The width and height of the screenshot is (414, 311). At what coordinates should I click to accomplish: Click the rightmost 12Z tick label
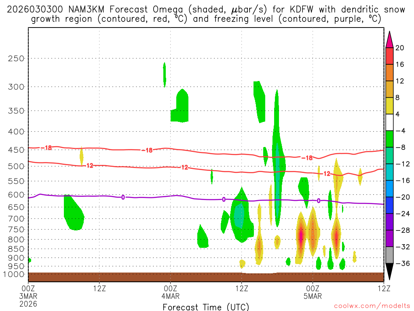point(384,288)
